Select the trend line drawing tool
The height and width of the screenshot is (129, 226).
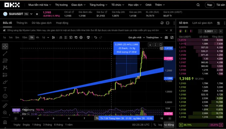point(5,53)
